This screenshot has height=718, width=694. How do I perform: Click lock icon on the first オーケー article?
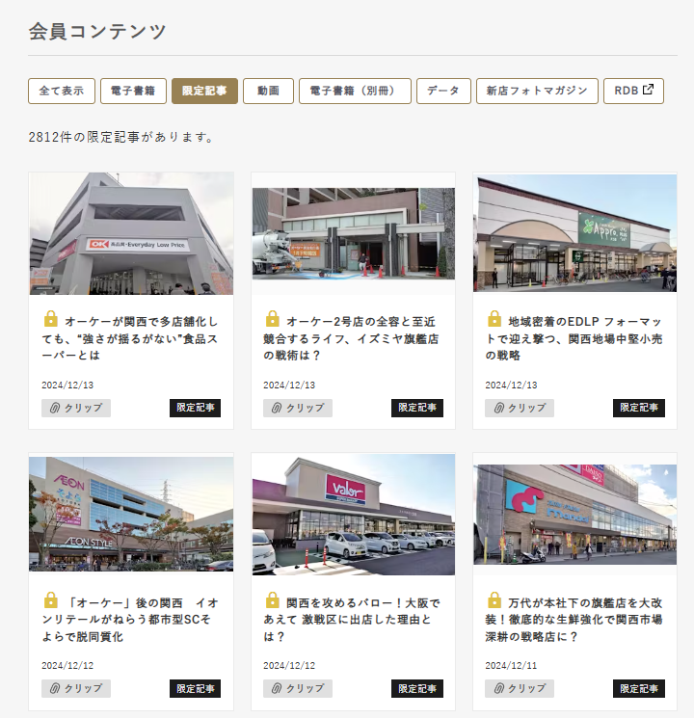pyautogui.click(x=51, y=319)
